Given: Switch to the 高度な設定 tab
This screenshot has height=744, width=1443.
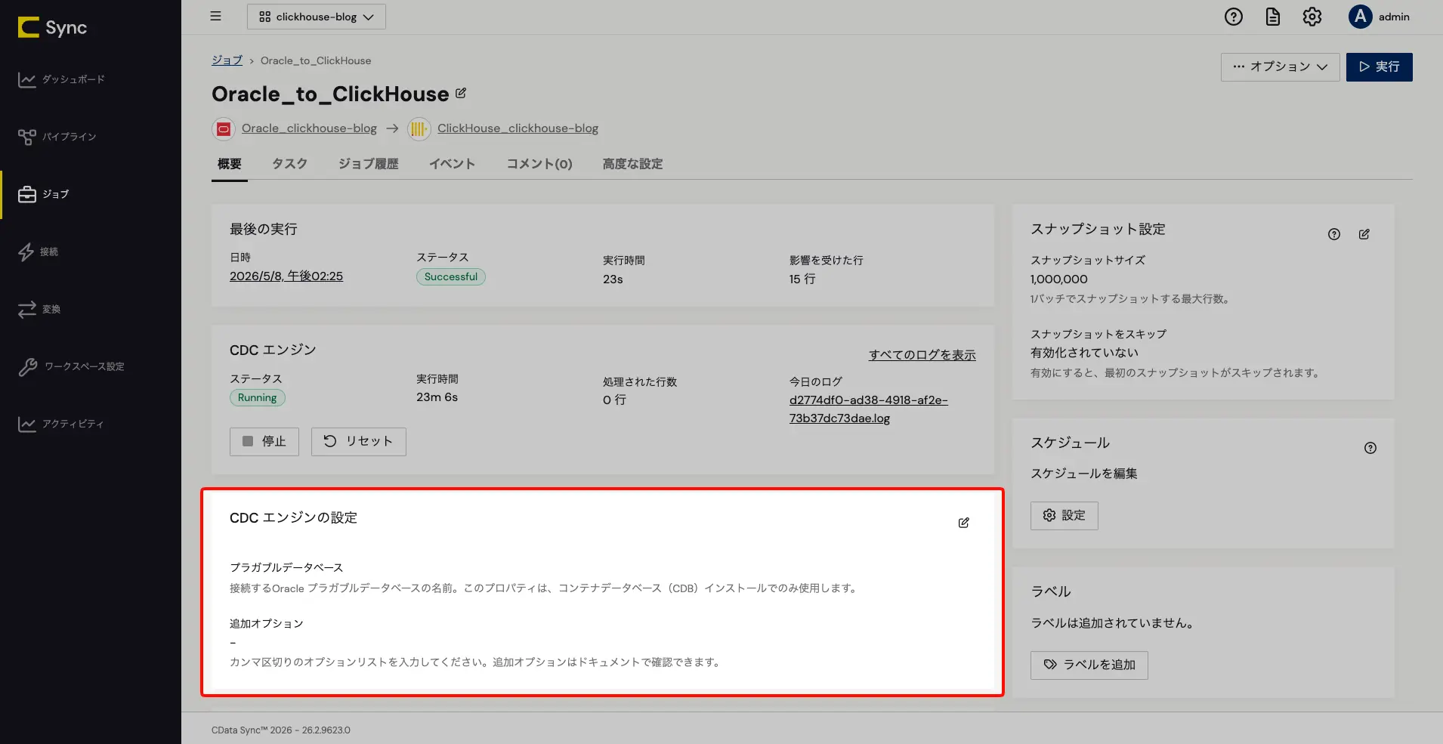Looking at the screenshot, I should click(633, 164).
